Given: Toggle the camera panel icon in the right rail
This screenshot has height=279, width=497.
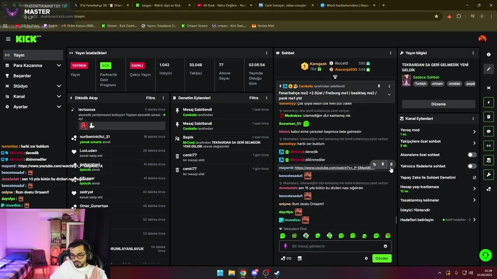Looking at the screenshot, I should [x=489, y=160].
